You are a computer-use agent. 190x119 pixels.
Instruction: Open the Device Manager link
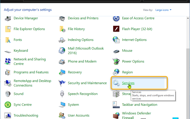coord(26,18)
